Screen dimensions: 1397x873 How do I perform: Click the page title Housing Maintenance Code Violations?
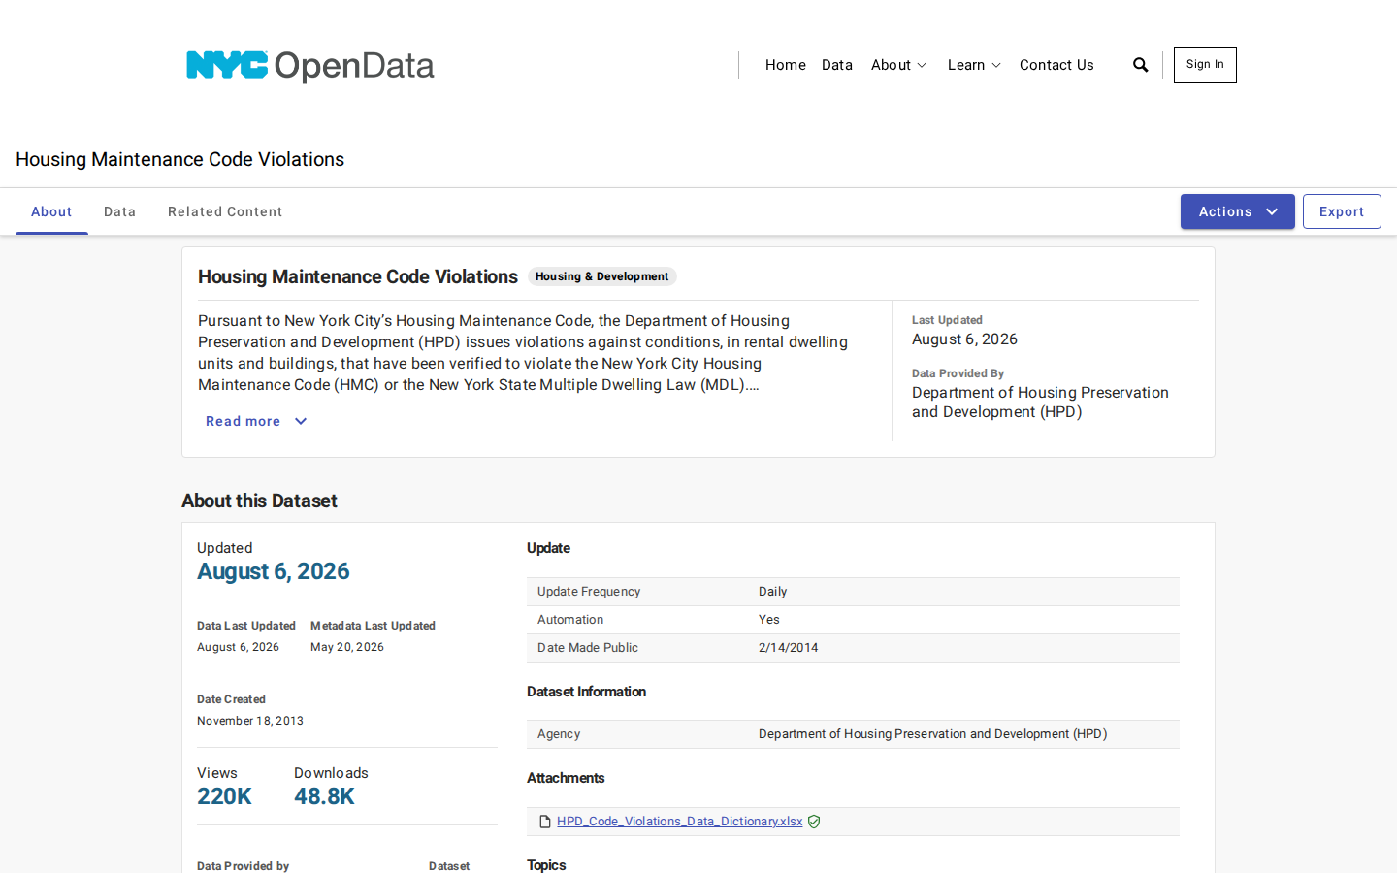(x=179, y=159)
